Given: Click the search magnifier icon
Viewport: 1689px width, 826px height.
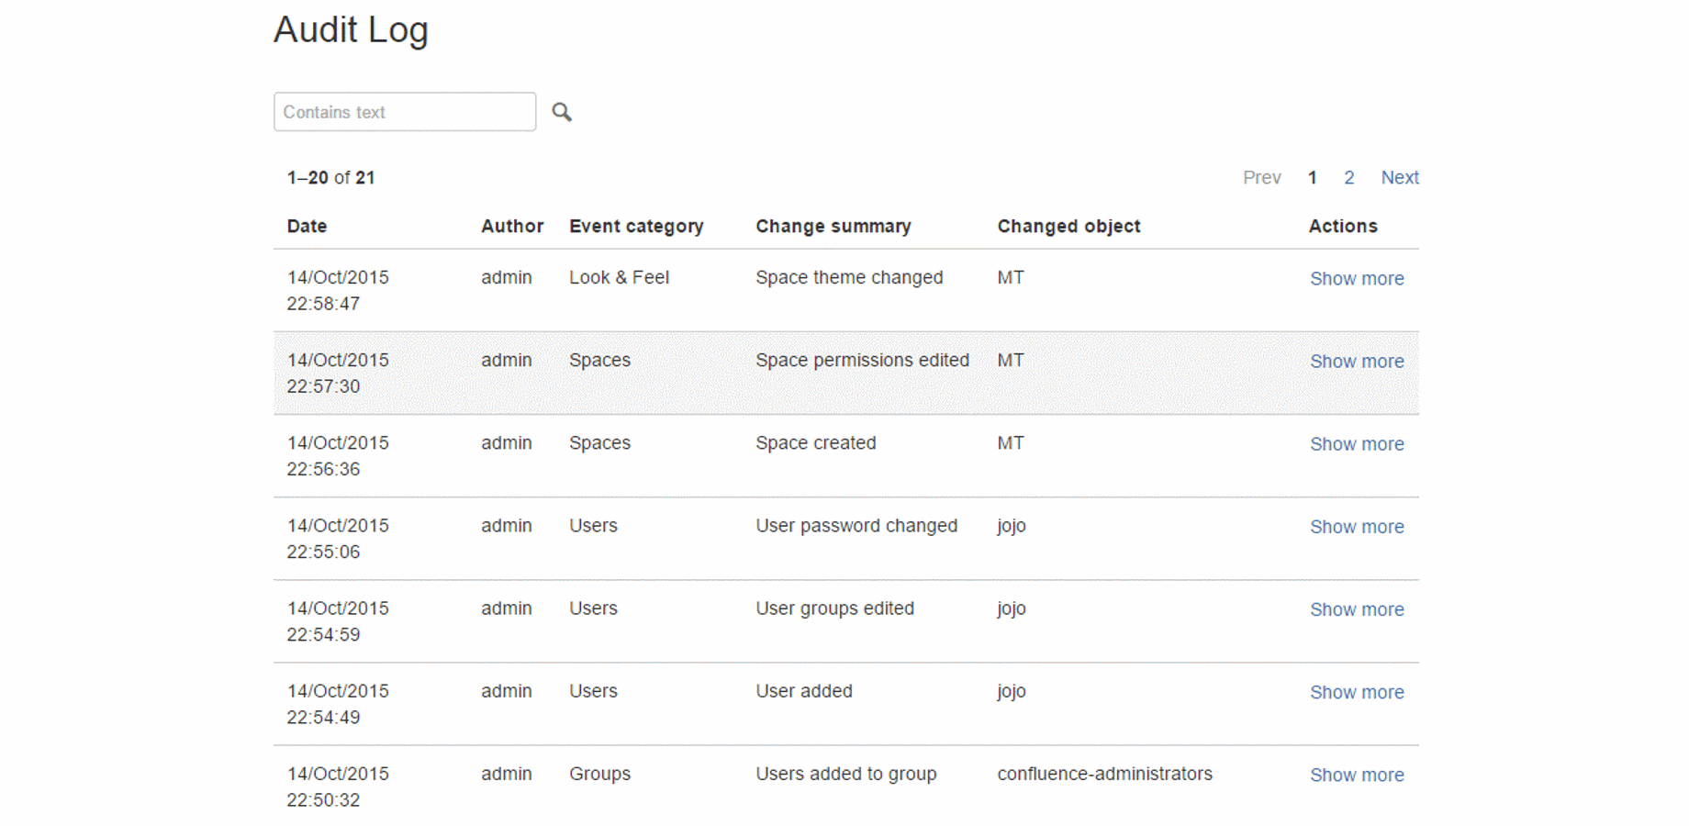Looking at the screenshot, I should 562,112.
